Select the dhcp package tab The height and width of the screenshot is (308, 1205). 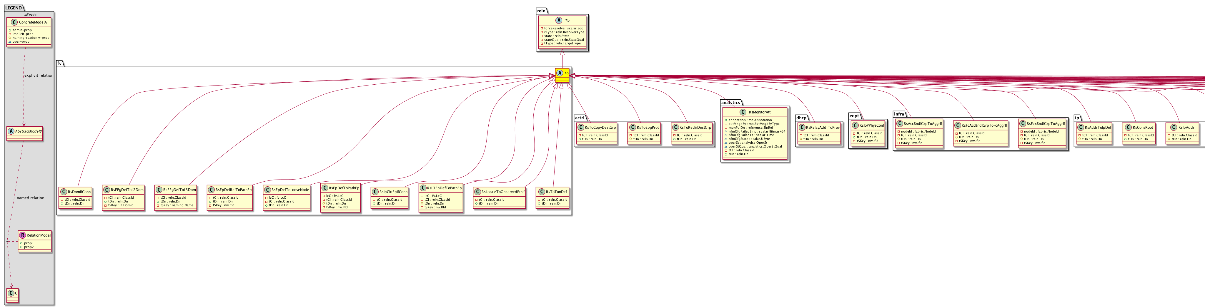coord(801,118)
